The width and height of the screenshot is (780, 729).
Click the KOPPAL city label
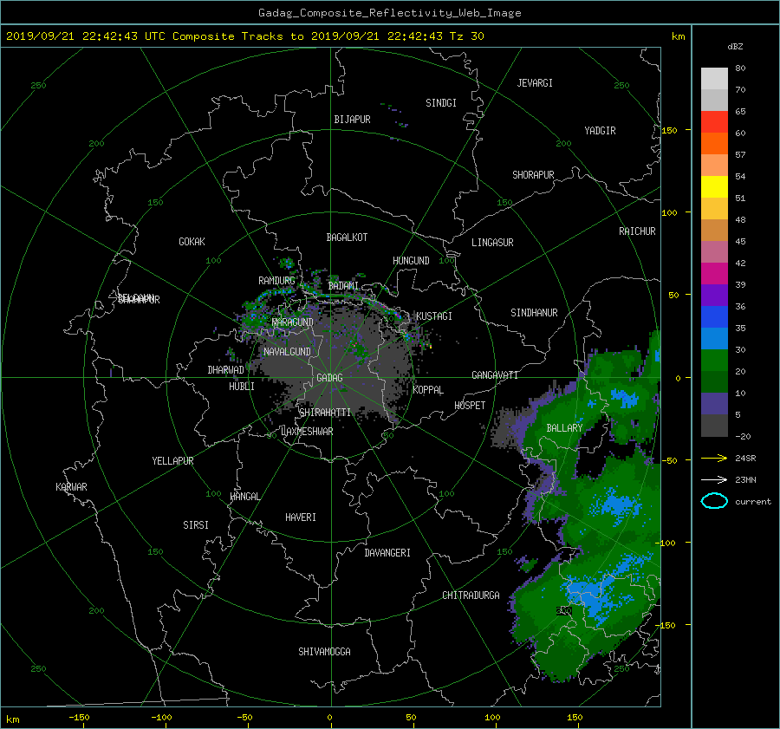[428, 390]
